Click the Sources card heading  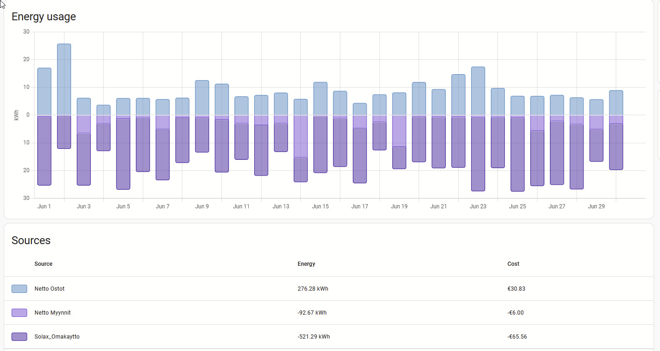[31, 240]
